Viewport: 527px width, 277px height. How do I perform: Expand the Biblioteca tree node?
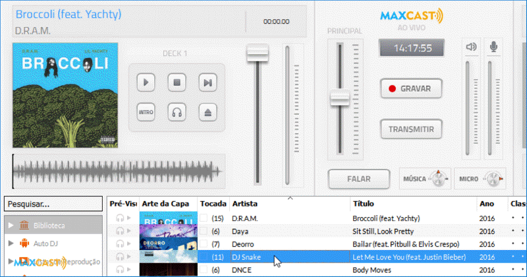tap(11, 225)
